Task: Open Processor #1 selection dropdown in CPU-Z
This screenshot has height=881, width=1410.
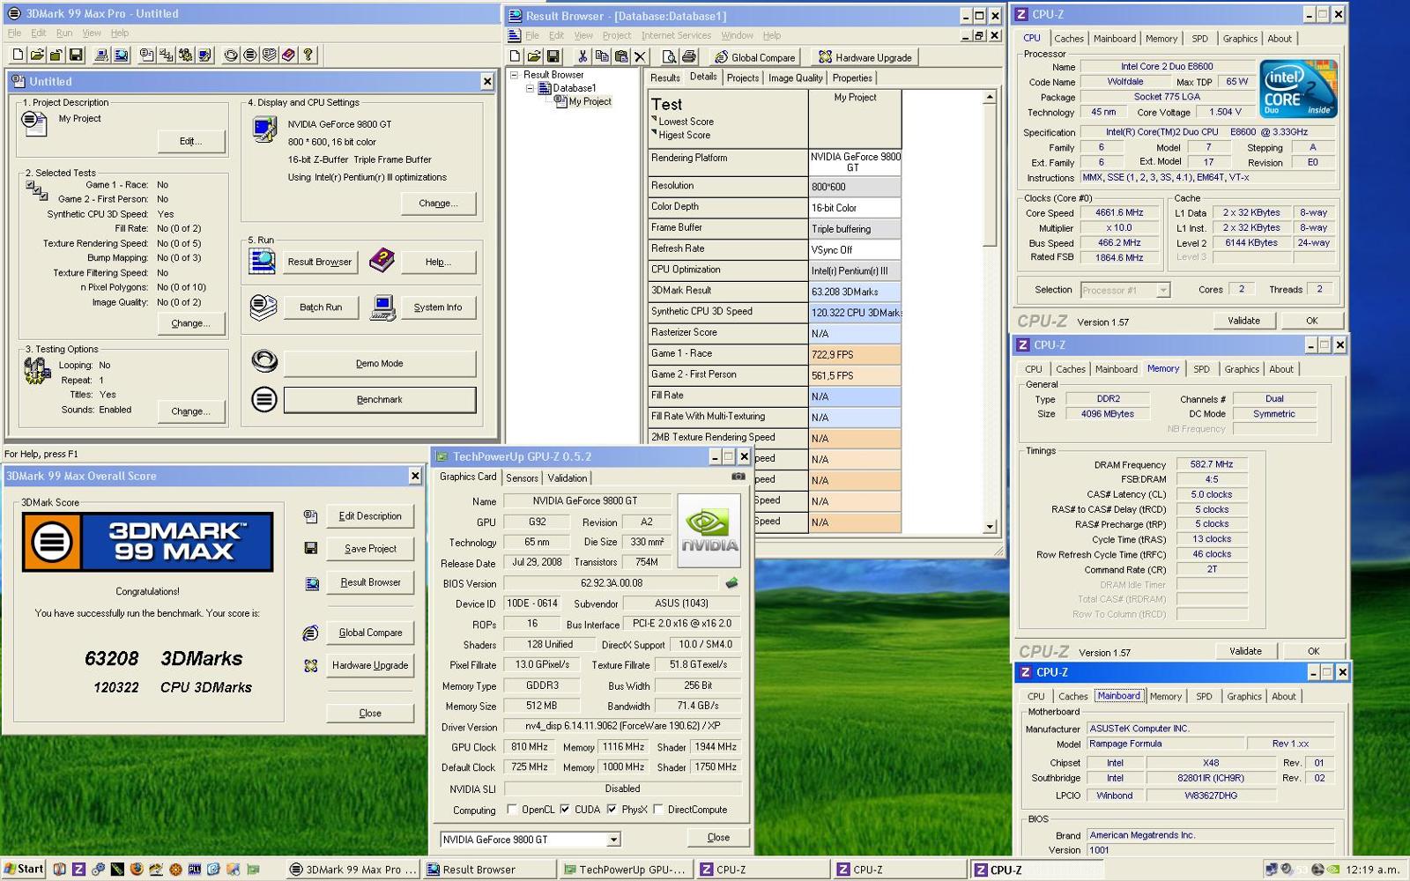Action: click(x=1162, y=290)
